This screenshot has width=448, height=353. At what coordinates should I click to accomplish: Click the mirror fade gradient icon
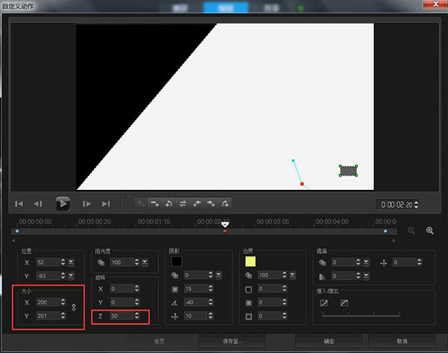(x=323, y=277)
